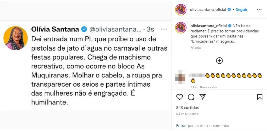Follow the account via Seguir
This screenshot has height=131, width=267.
click(x=241, y=9)
